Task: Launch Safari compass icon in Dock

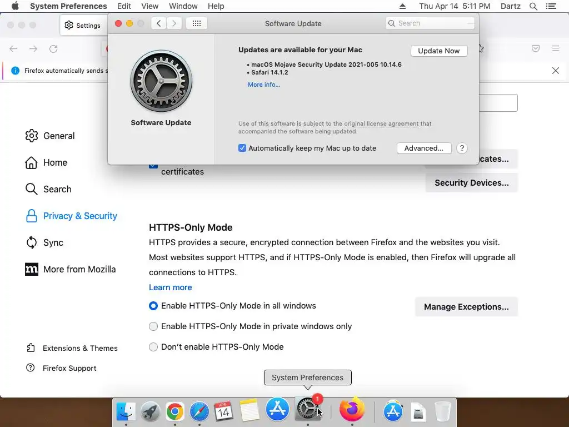Action: pos(199,411)
